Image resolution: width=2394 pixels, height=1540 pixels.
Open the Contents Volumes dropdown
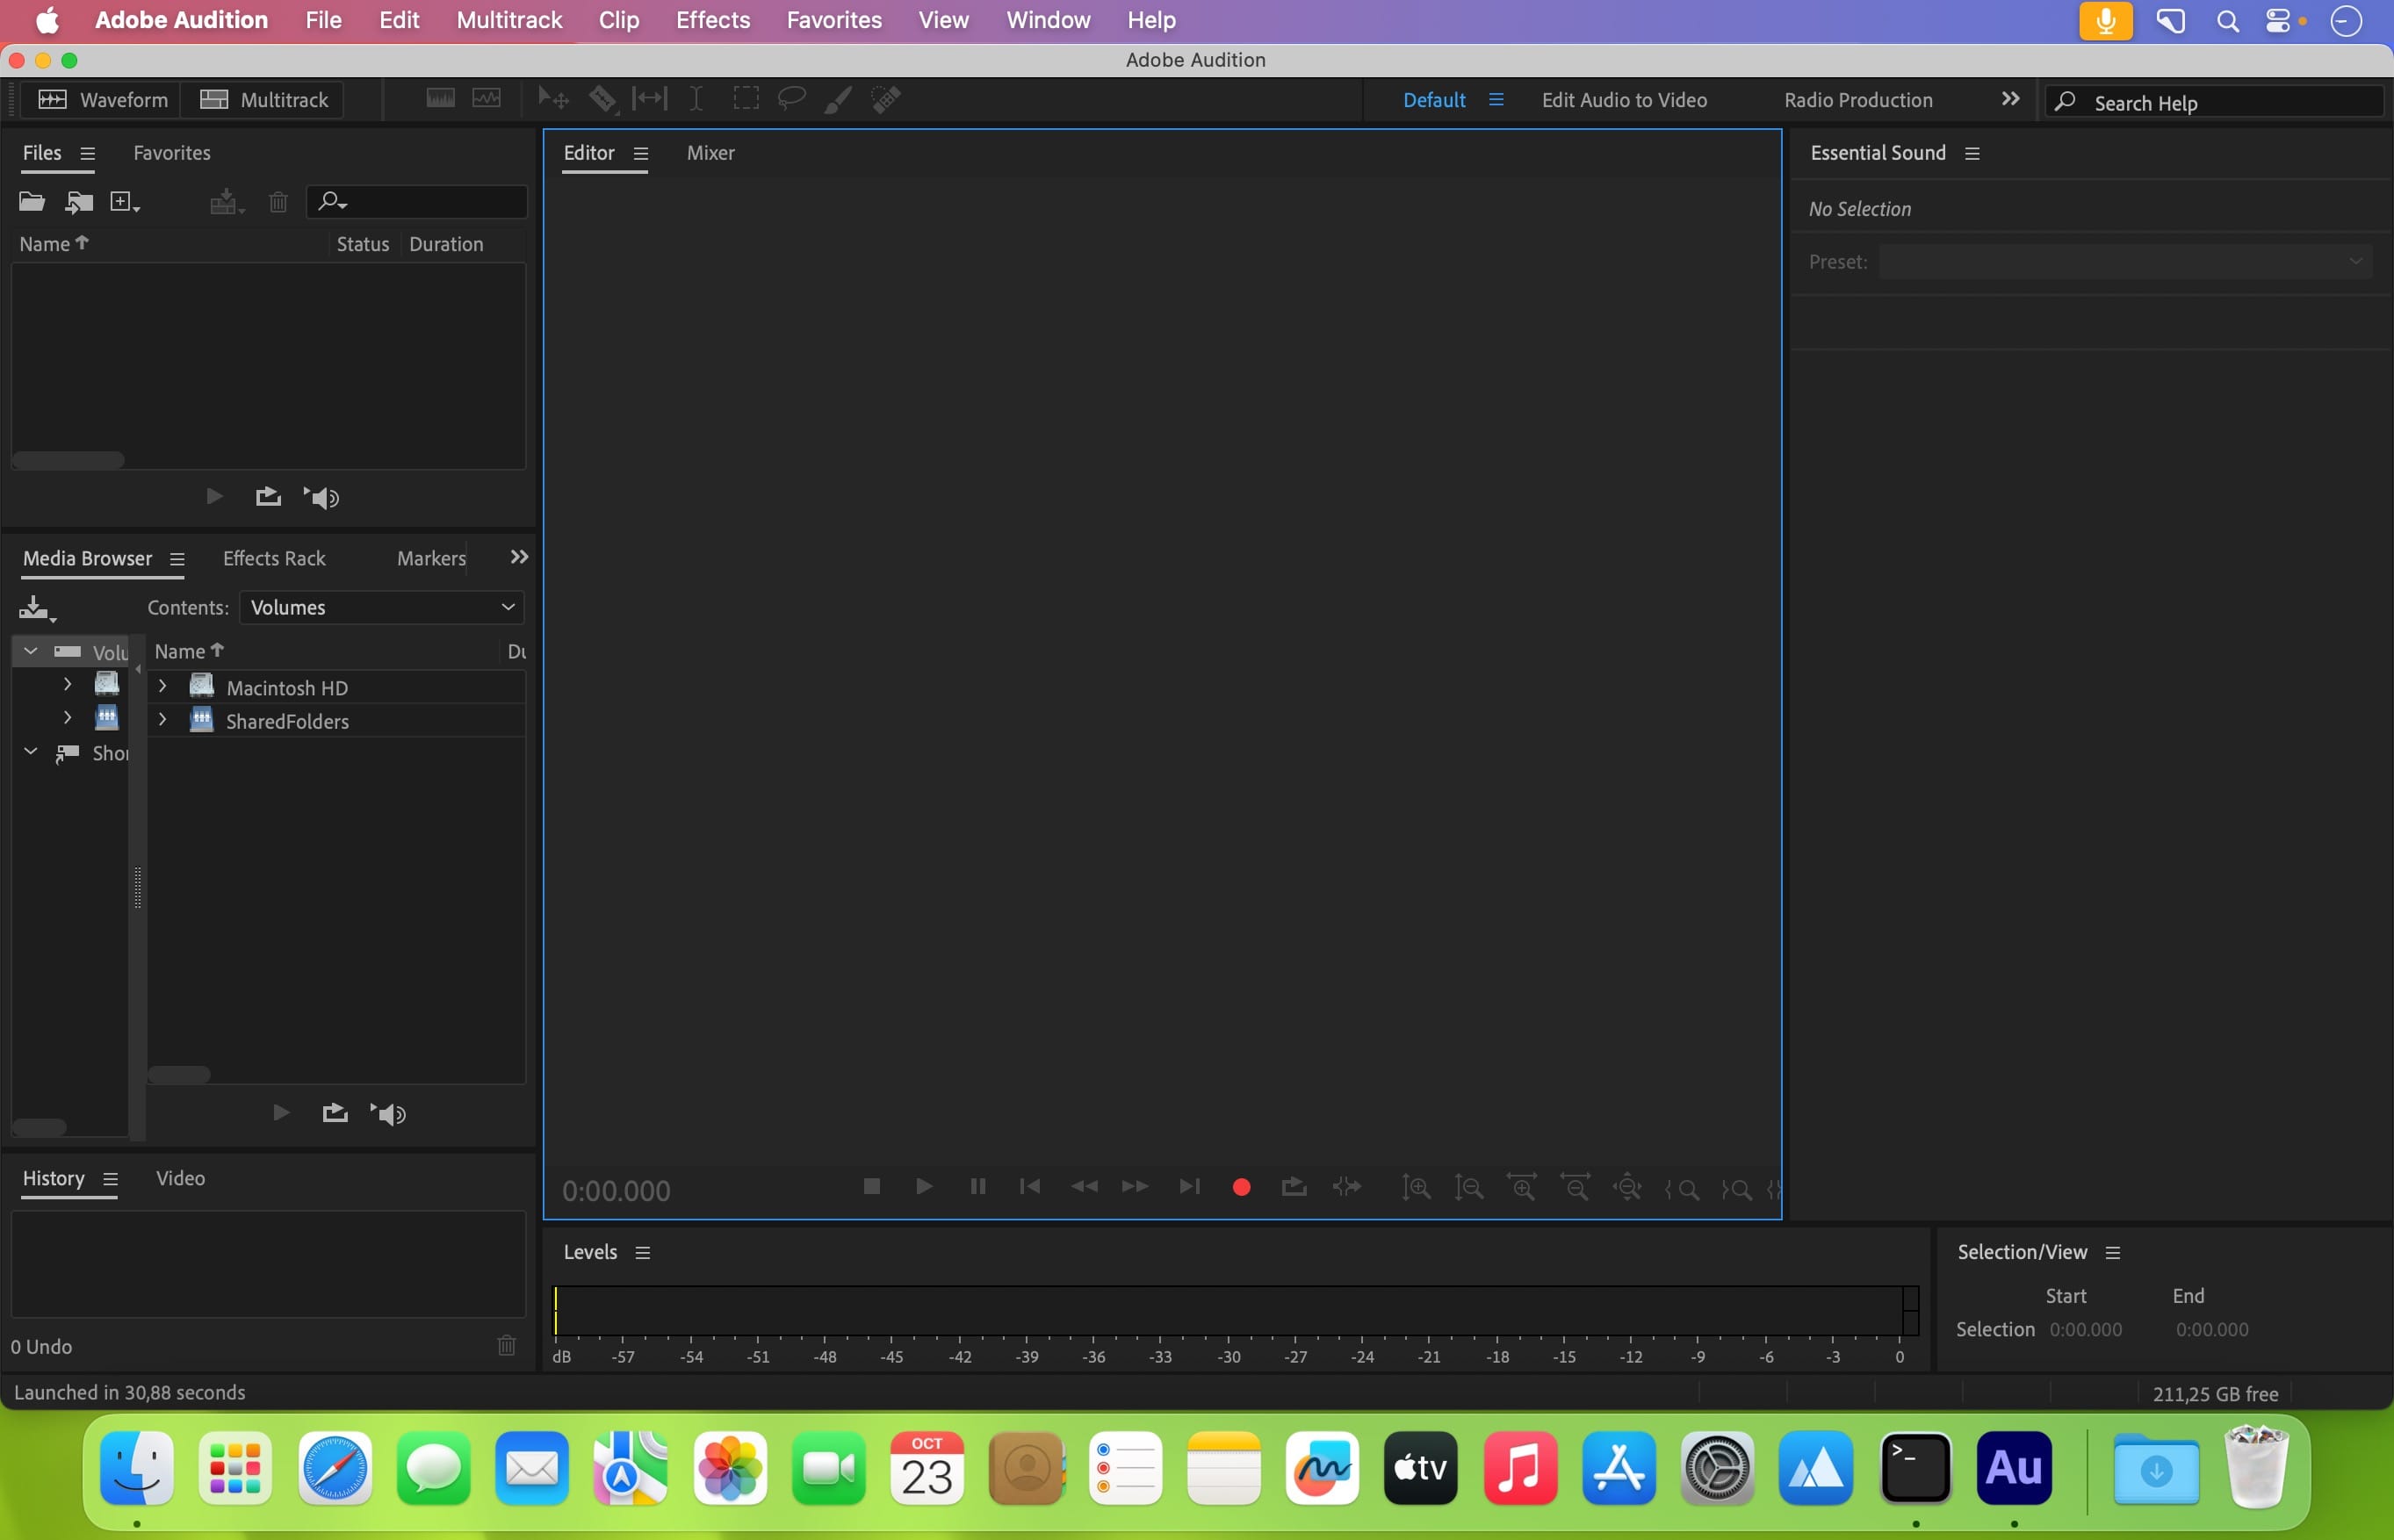382,608
